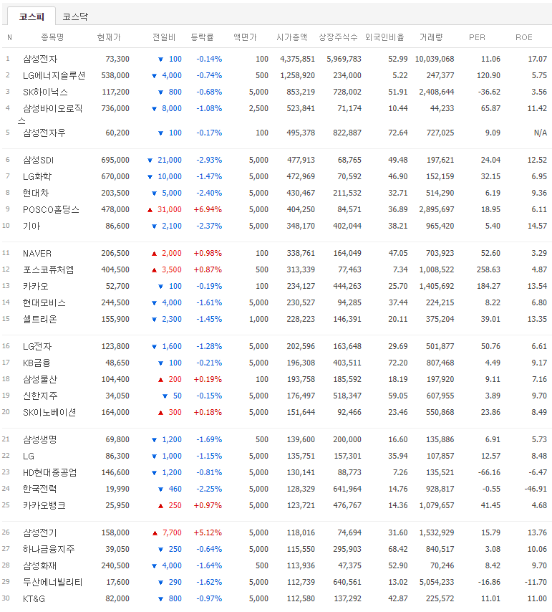Open the LG화학 stock link
This screenshot has height=612, width=552.
click(37, 176)
